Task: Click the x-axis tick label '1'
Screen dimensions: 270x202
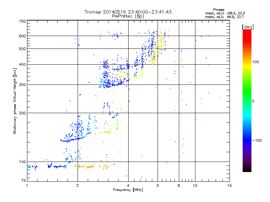Action: [27, 186]
